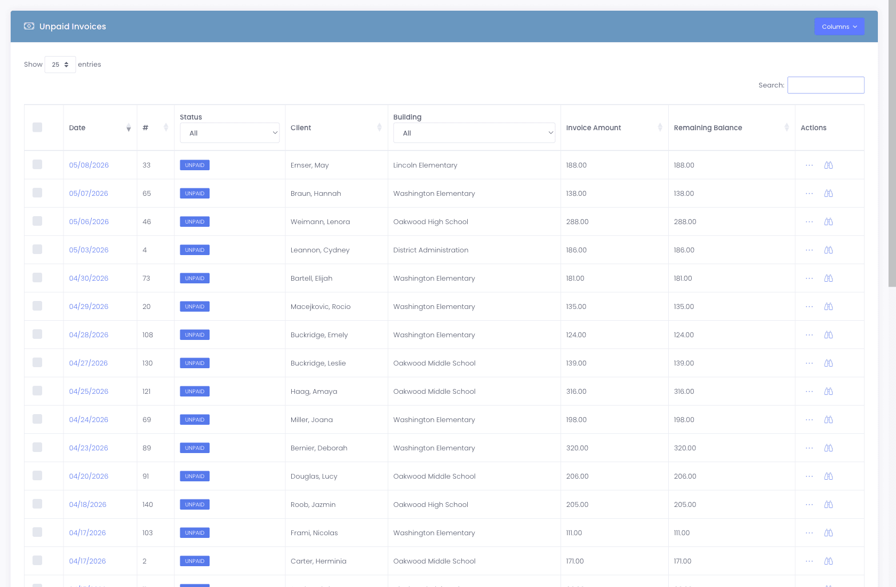
Task: Open the ellipsis menu for Weimann, Lenora
Action: [809, 222]
